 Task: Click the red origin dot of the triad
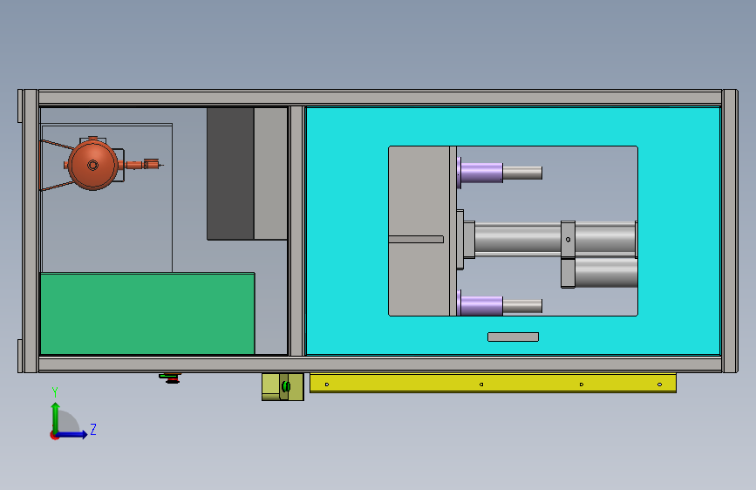[x=54, y=435]
